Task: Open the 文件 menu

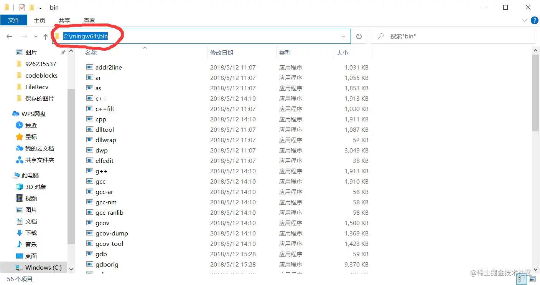Action: 14,20
